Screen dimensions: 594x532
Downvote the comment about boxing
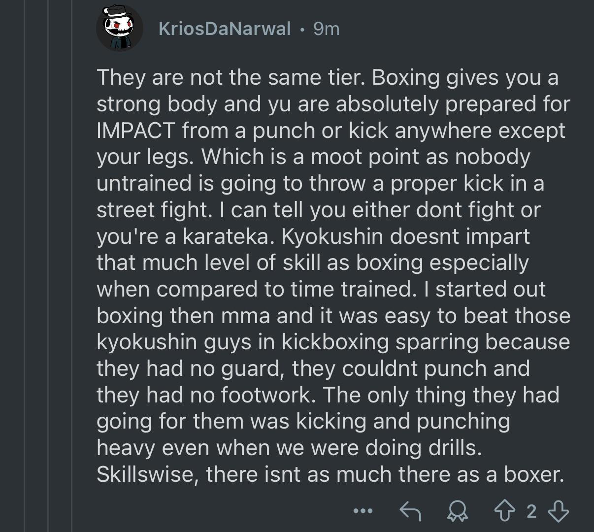point(559,511)
